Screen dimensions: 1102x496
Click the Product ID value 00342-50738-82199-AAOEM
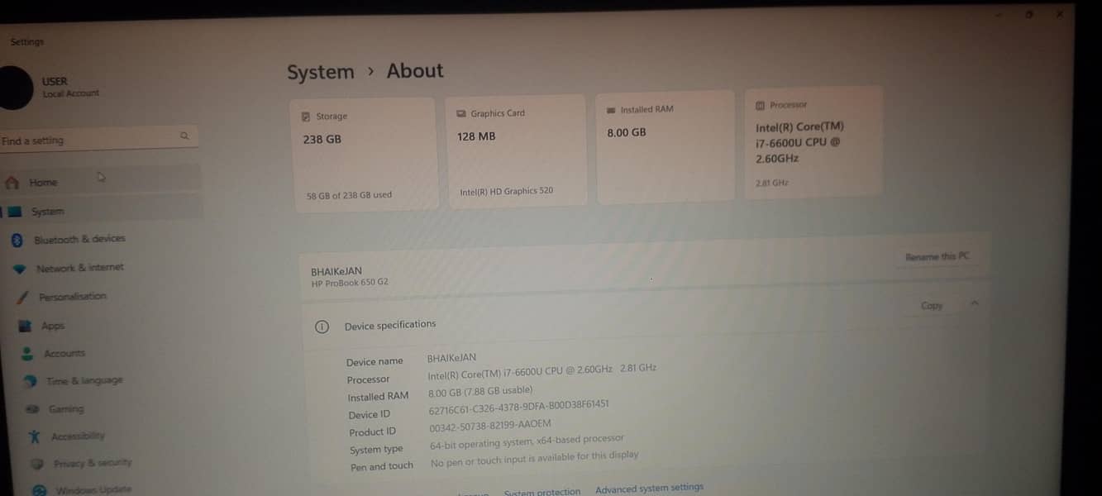tap(490, 425)
